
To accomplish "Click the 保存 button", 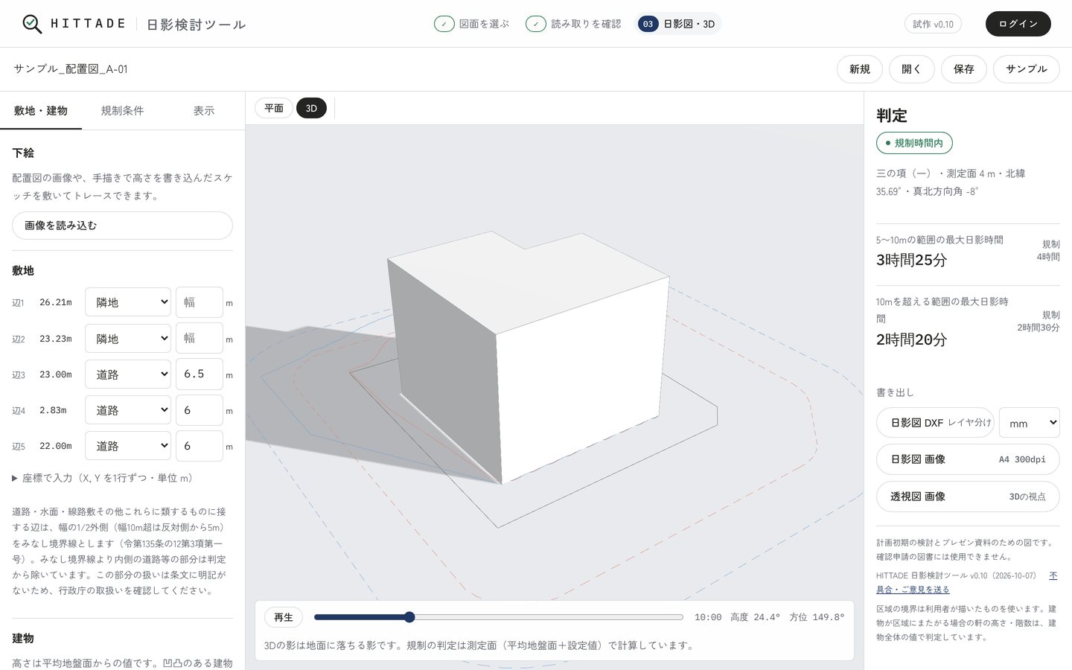I will [x=964, y=69].
